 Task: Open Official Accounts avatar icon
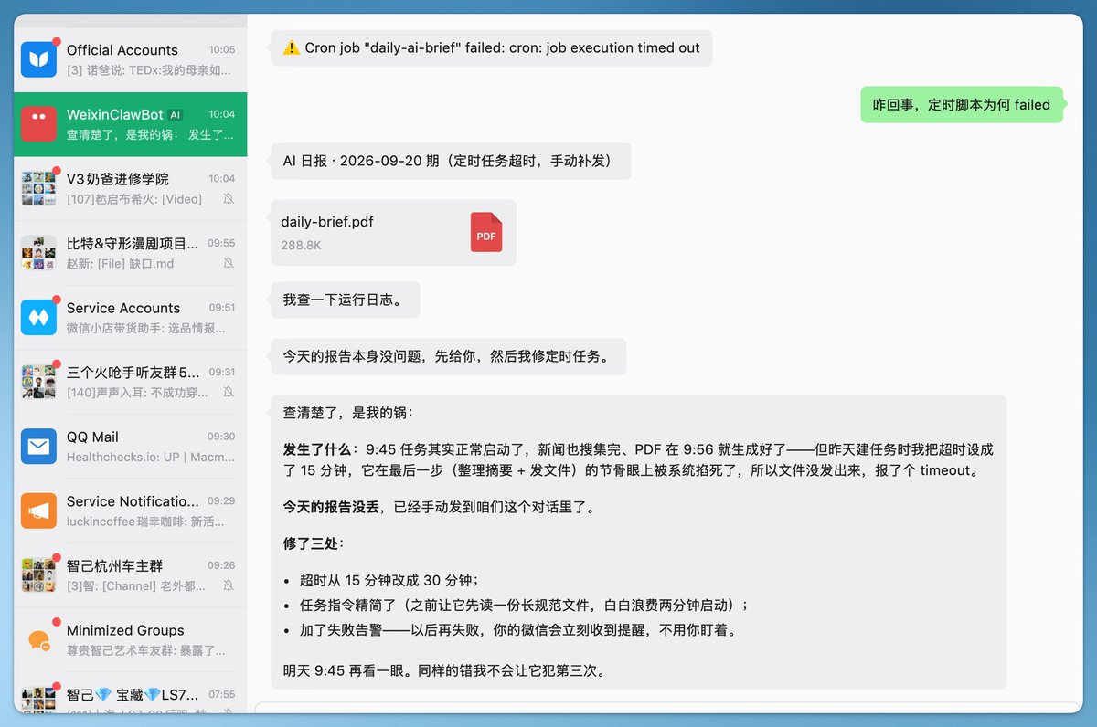pos(39,59)
